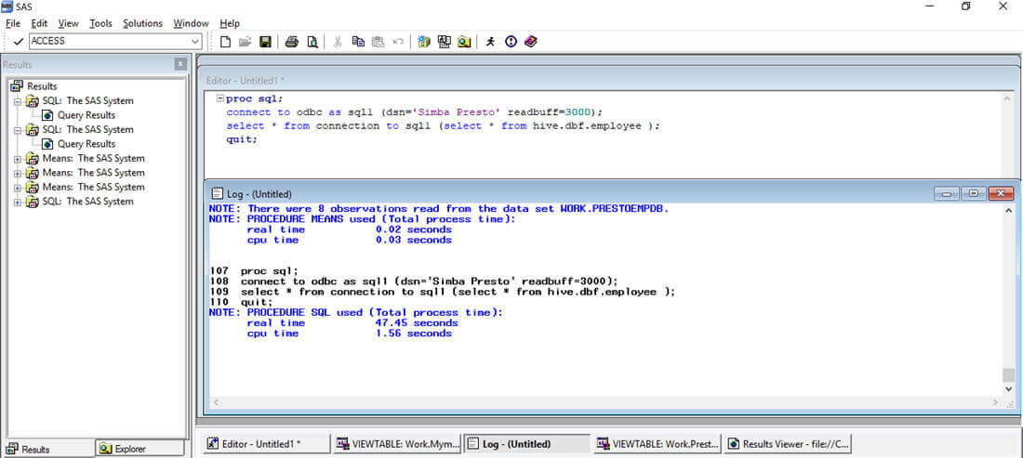Open Print Preview from the toolbar
This screenshot has height=458, width=1023.
coord(312,42)
